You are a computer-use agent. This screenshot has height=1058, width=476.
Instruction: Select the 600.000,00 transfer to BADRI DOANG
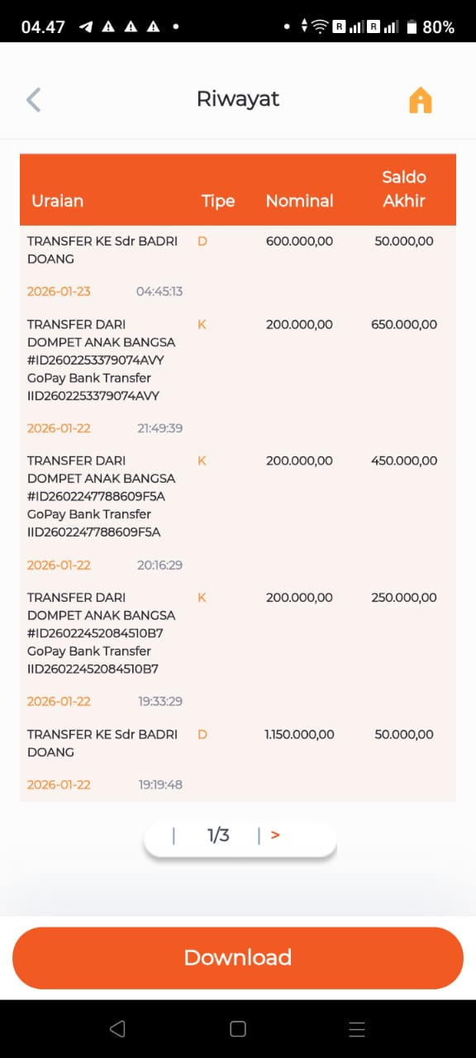[238, 266]
